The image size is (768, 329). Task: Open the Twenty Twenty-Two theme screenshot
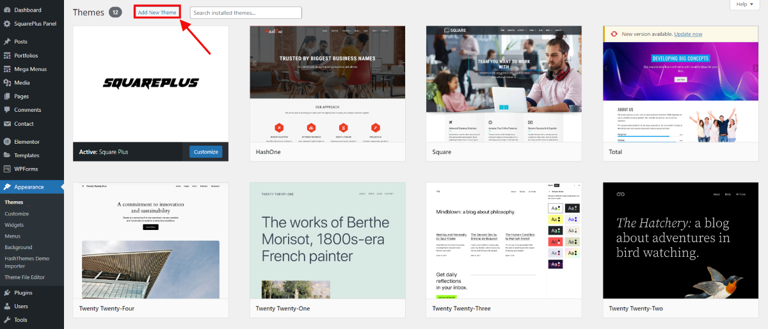[680, 240]
